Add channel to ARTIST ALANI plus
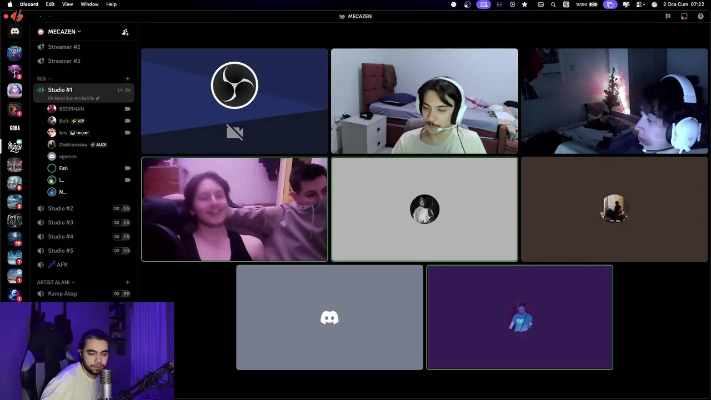Screen dimensions: 711x400 pyautogui.click(x=127, y=282)
